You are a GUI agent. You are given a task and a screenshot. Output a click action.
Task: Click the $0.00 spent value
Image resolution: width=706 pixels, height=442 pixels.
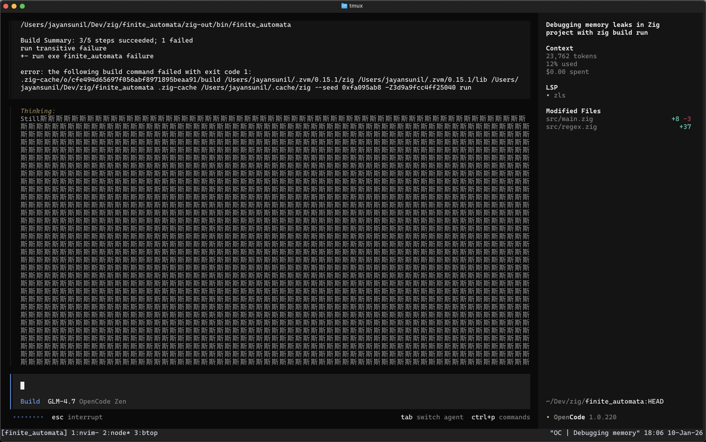pos(567,72)
